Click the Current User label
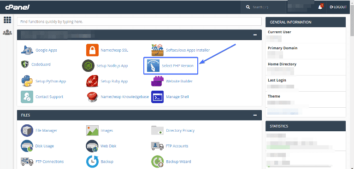 click(x=279, y=32)
